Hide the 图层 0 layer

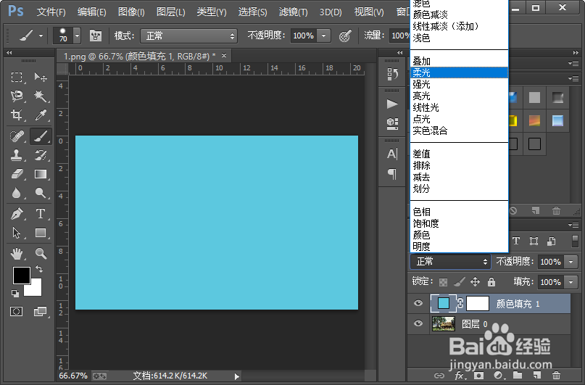coord(418,323)
